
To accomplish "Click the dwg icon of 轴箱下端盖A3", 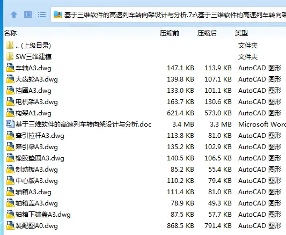I will tap(10, 215).
